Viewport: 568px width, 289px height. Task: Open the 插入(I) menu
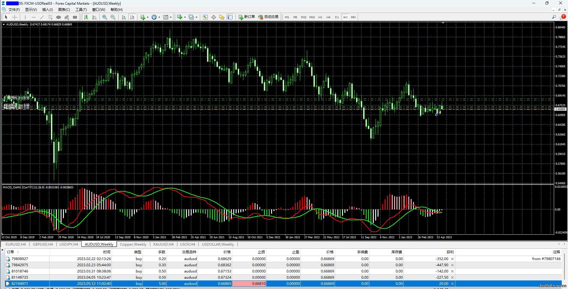(47, 10)
